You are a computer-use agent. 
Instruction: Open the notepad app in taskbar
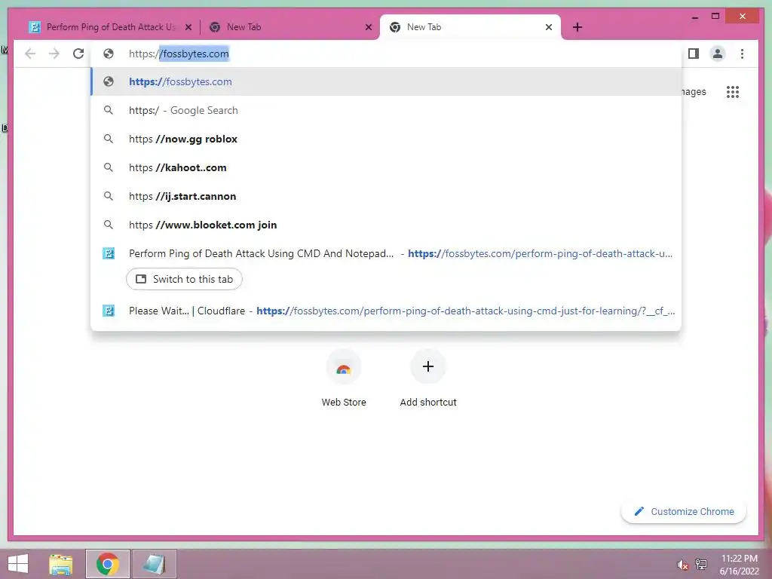click(x=154, y=564)
